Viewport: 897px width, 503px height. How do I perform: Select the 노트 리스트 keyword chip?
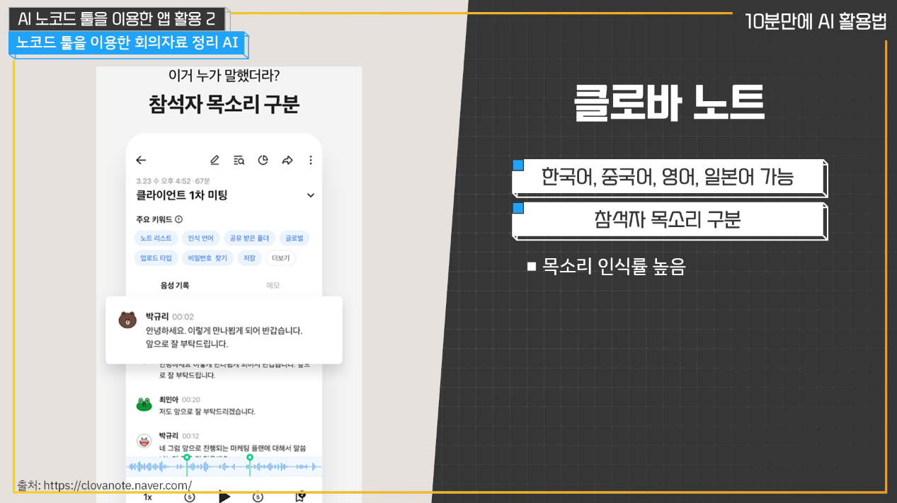[156, 238]
